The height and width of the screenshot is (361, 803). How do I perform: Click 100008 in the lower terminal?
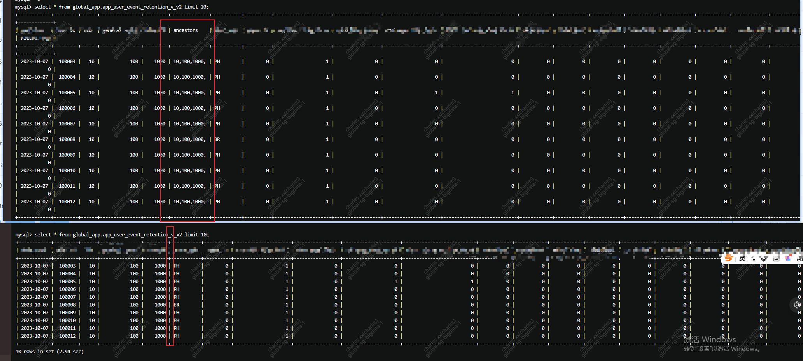(x=67, y=305)
